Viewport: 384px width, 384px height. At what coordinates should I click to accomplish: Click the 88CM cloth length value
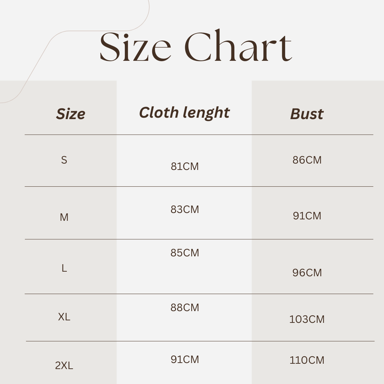pos(185,308)
